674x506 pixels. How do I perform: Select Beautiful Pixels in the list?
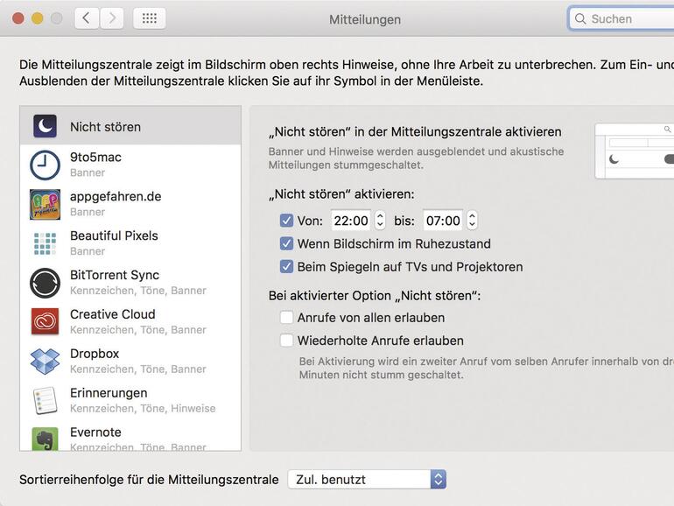coord(130,243)
